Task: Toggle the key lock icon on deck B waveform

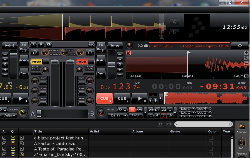Action: click(x=129, y=53)
